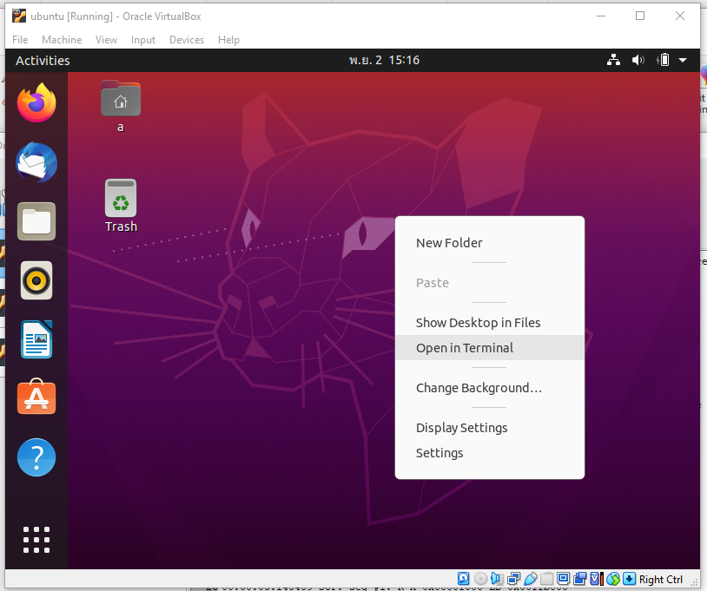Open the VirtualBox Machine menu
Screen dimensions: 707x591
(x=62, y=40)
